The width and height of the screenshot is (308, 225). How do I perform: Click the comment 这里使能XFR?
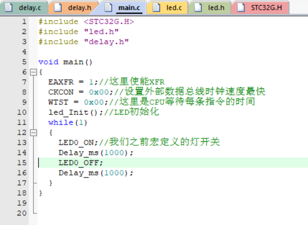point(132,82)
